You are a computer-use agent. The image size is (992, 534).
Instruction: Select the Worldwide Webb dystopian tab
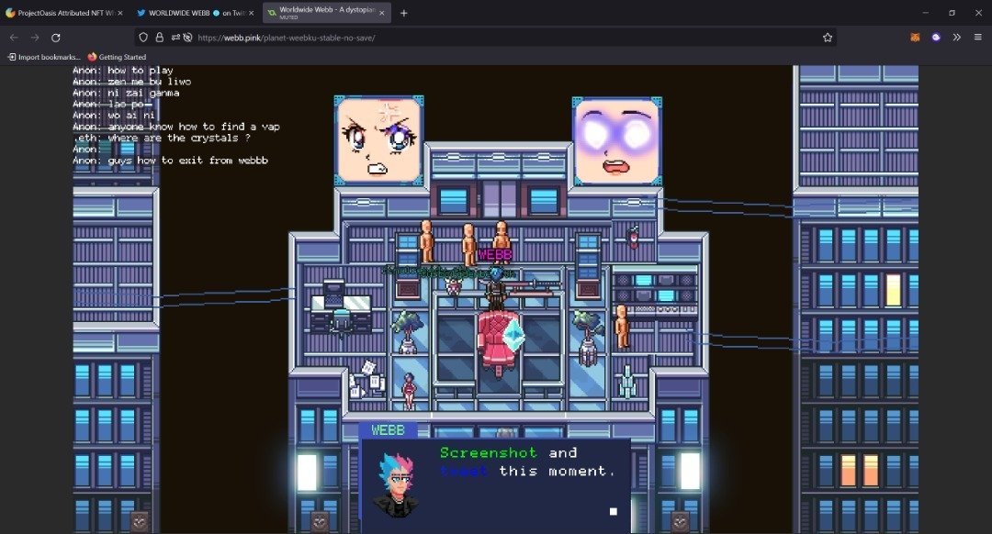click(326, 13)
